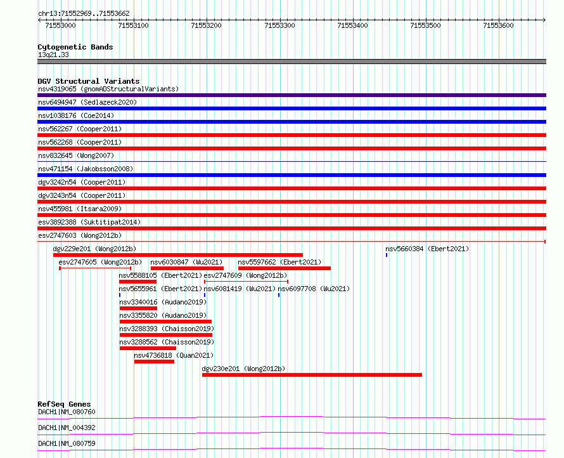
Task: Select nsv471154 Jakobsson2008 variant label
Action: [86, 169]
